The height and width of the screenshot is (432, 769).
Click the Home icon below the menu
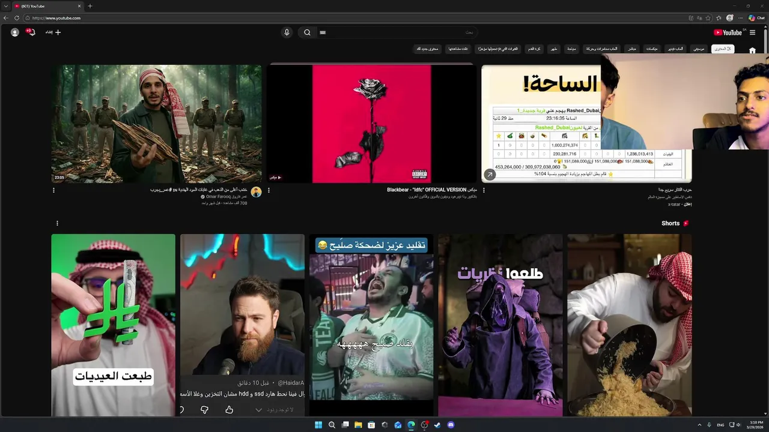click(752, 51)
